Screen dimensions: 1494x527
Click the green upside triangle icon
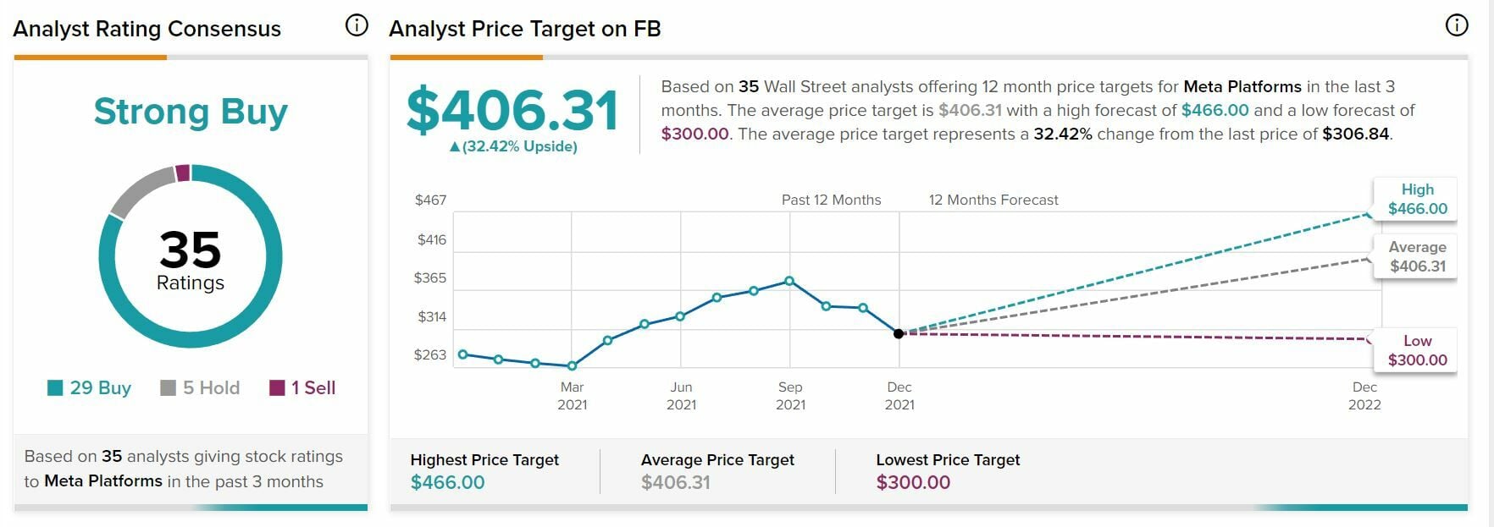pos(455,147)
